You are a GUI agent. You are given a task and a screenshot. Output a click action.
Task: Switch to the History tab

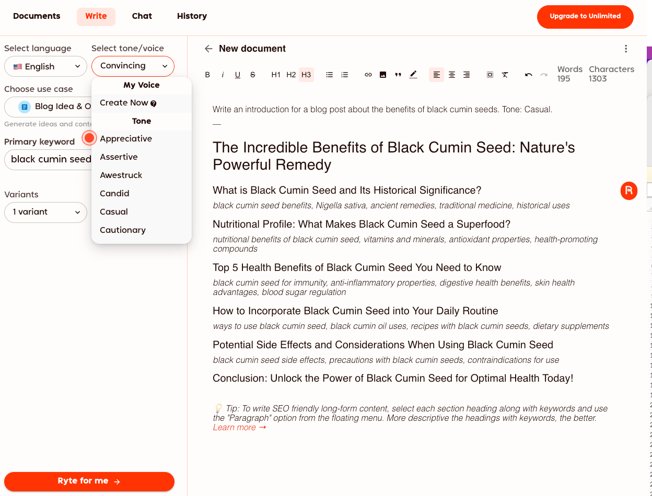(192, 16)
